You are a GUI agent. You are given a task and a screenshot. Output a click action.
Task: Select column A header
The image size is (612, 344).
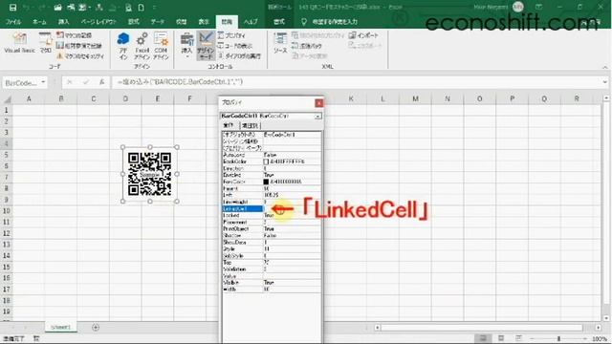point(29,99)
